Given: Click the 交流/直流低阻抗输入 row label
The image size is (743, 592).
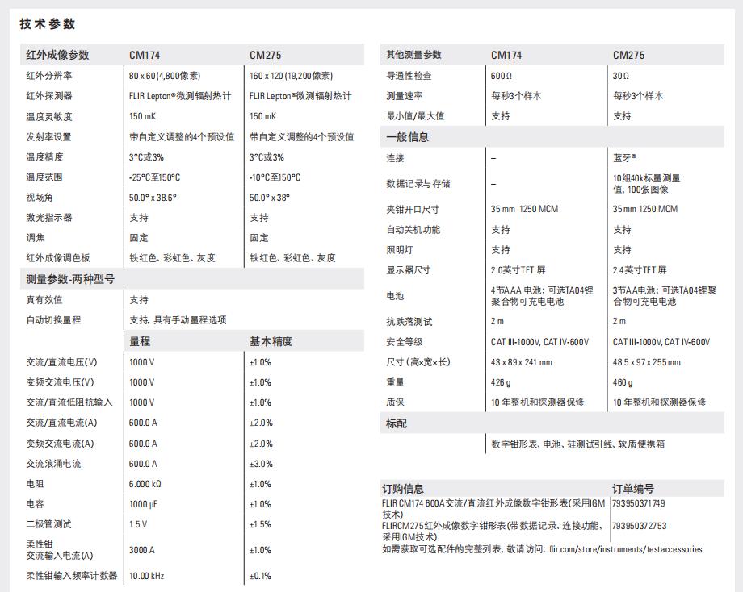Looking at the screenshot, I should 69,402.
